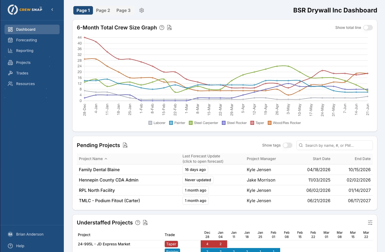Screen dimensions: 385x252
Task: Open Forecasting in the sidebar
Action: tap(26, 40)
